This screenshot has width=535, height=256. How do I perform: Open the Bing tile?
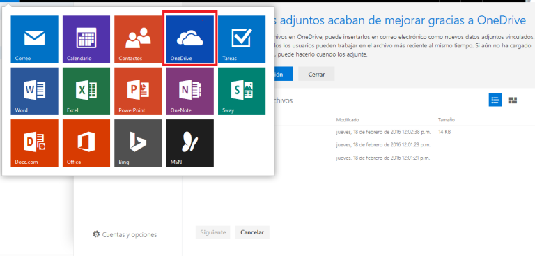pyautogui.click(x=138, y=143)
